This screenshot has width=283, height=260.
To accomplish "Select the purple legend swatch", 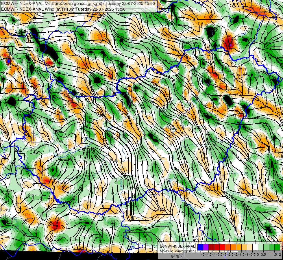I will click(206, 247).
